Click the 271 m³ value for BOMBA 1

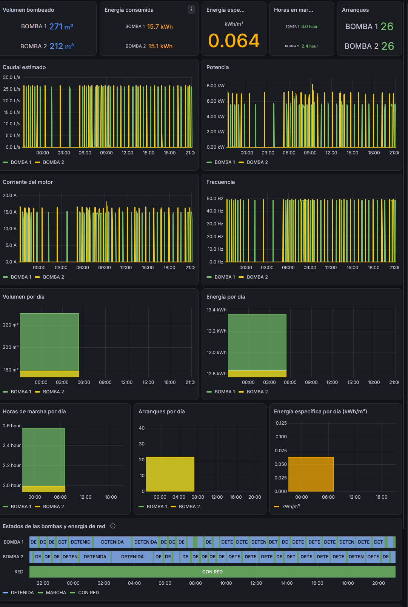61,26
